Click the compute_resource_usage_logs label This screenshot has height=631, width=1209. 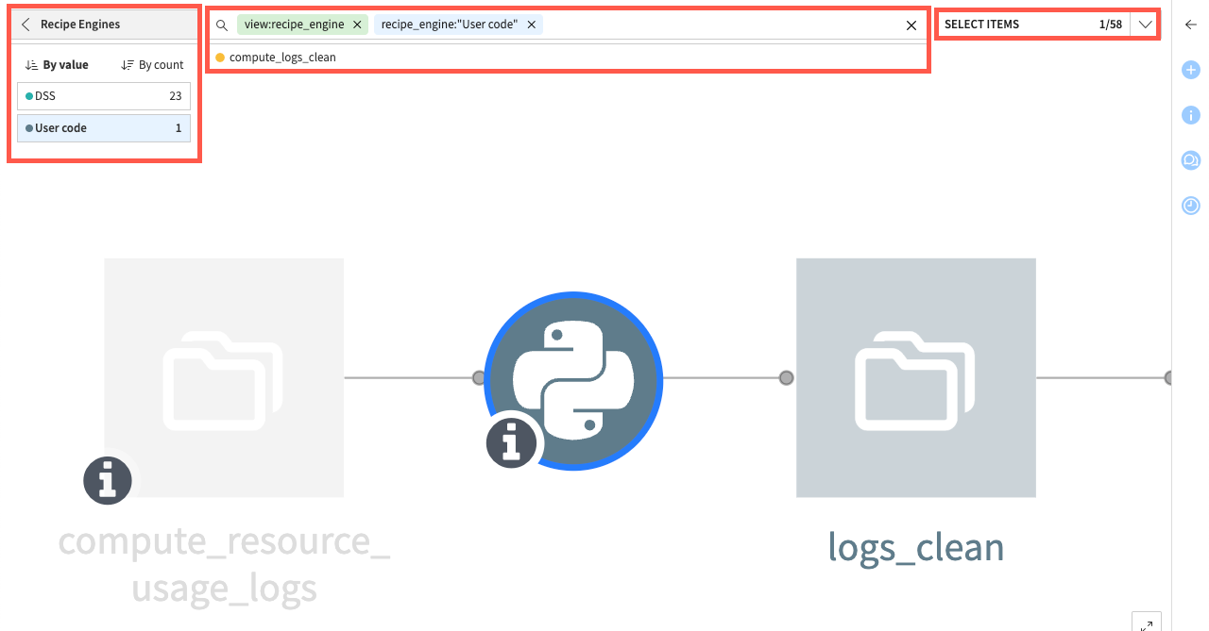pyautogui.click(x=224, y=565)
